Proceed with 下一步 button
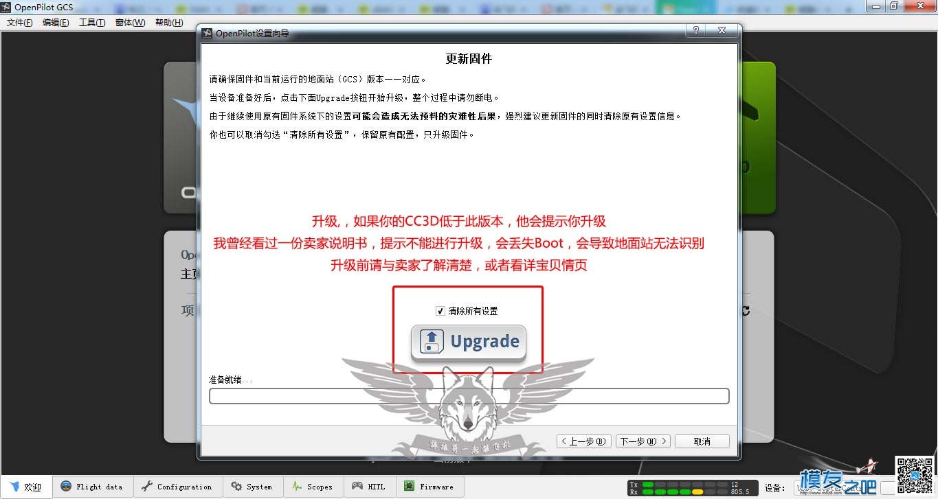 tap(643, 441)
